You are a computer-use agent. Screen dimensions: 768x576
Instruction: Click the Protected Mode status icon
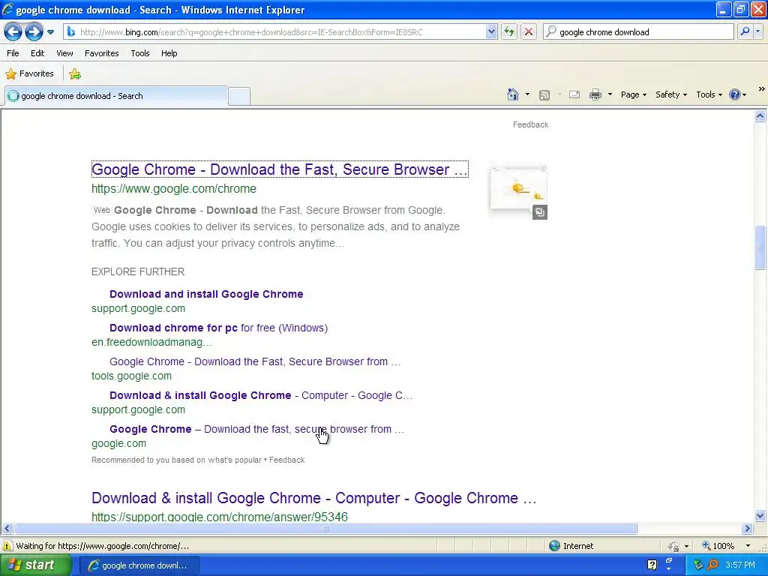pyautogui.click(x=674, y=546)
